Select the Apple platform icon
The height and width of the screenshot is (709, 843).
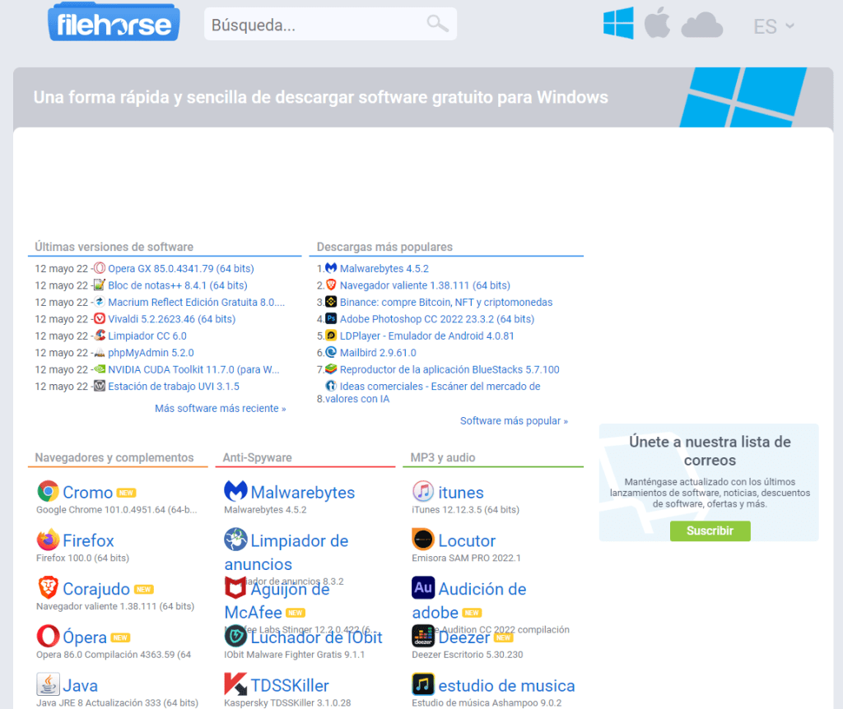[x=658, y=24]
